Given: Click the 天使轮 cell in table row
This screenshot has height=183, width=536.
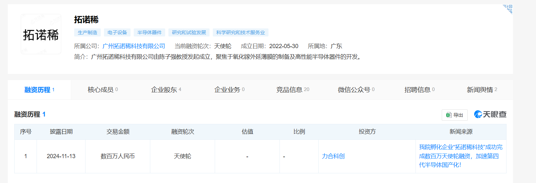Looking at the screenshot, I should point(182,156).
